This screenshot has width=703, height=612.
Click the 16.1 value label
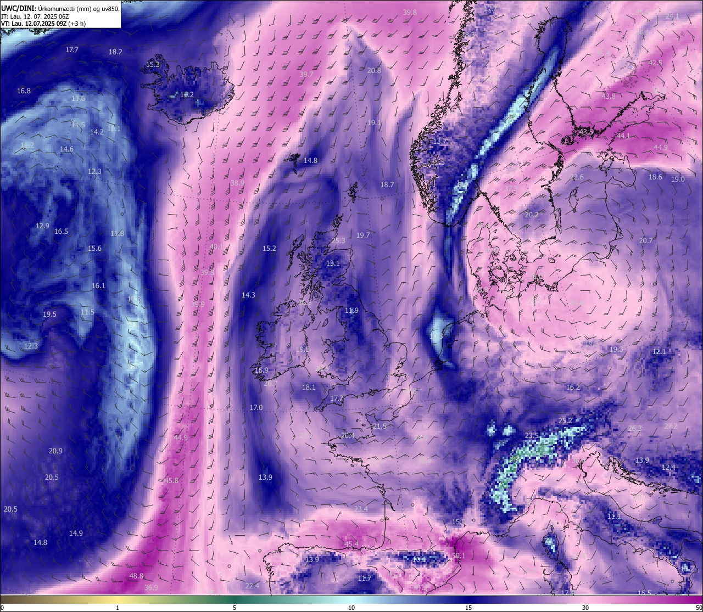(98, 285)
